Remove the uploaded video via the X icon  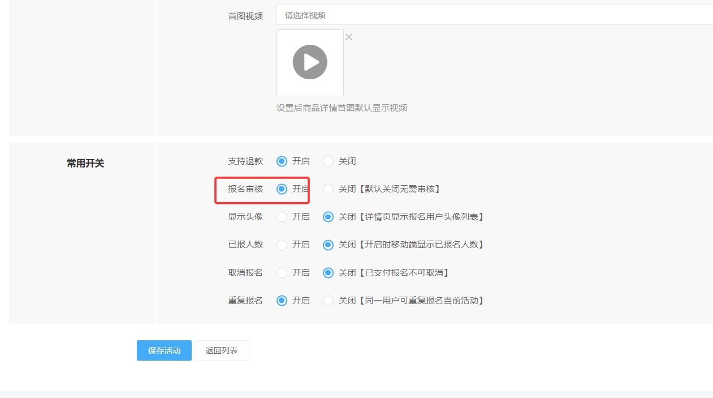[349, 37]
